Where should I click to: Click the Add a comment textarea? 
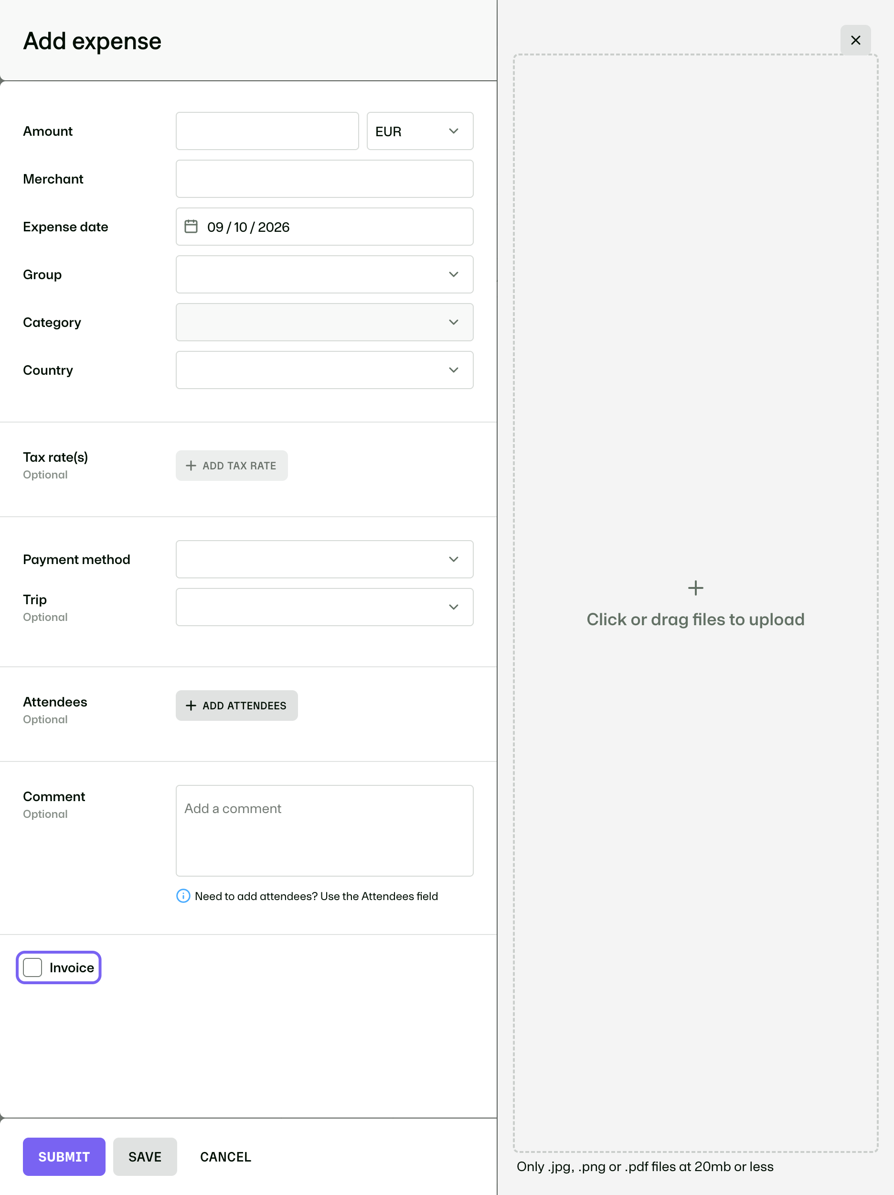pos(324,831)
